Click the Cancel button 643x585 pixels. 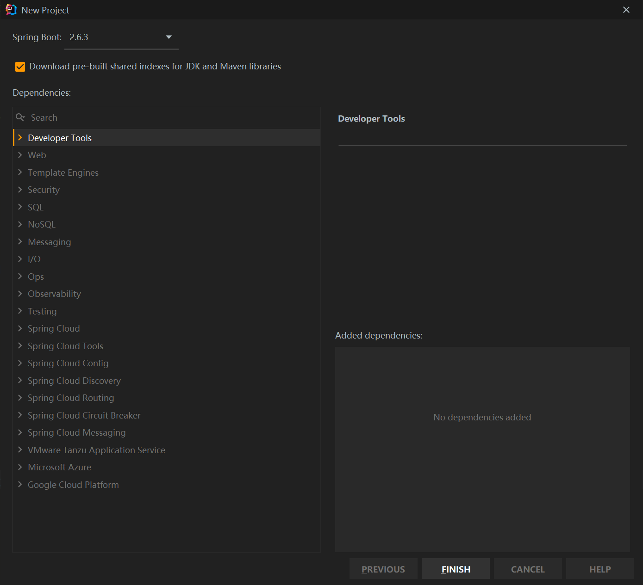point(528,569)
